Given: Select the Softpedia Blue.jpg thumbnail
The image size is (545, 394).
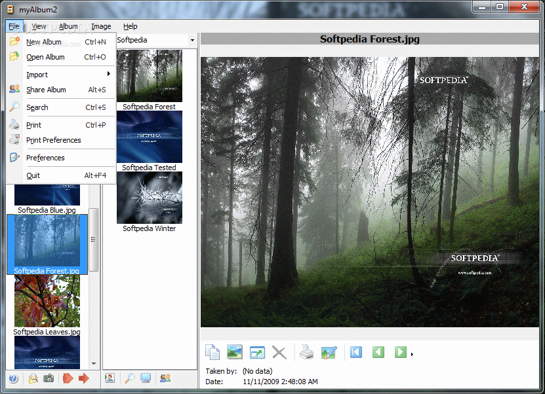Looking at the screenshot, I should pyautogui.click(x=47, y=195).
